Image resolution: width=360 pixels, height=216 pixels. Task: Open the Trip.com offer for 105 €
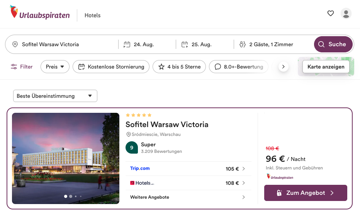pos(188,169)
